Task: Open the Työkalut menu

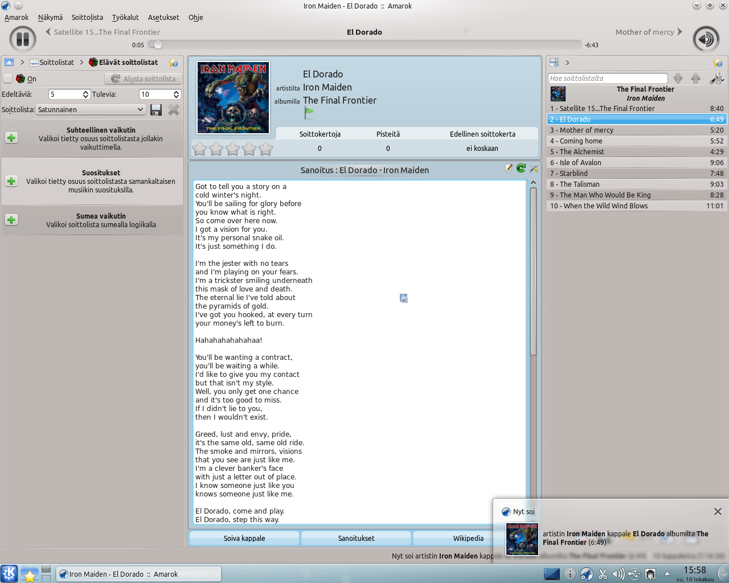Action: click(x=125, y=18)
